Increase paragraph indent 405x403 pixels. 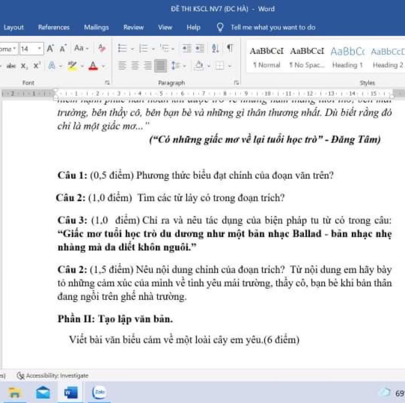tap(199, 48)
